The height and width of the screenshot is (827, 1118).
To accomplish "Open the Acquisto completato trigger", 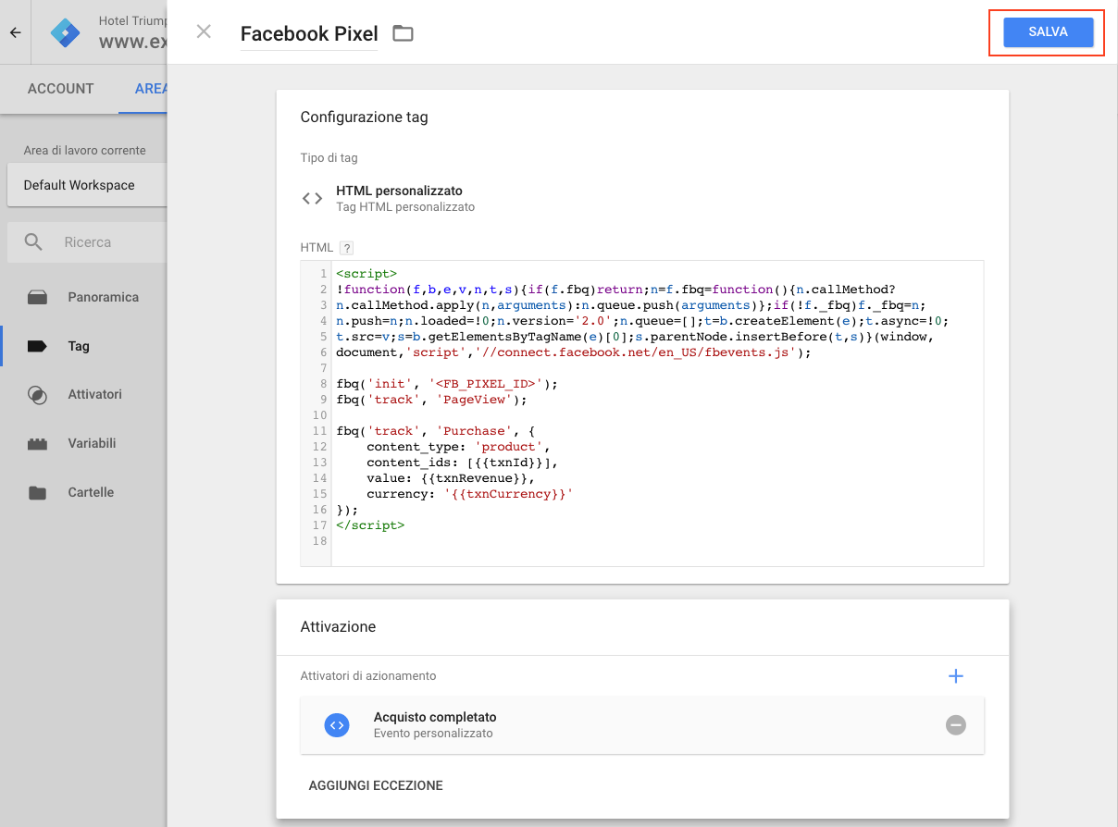I will [x=435, y=724].
